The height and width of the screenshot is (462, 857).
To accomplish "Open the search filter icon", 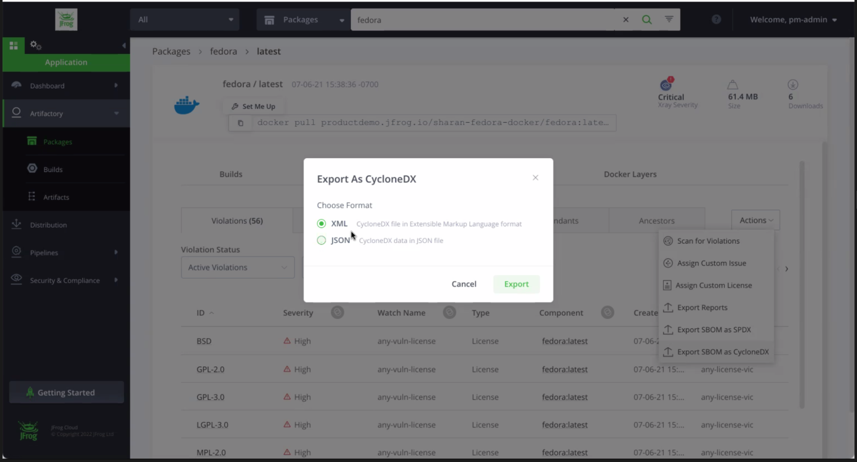I will tap(669, 19).
